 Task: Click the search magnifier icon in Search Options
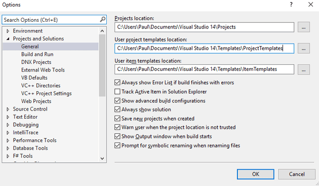point(103,20)
